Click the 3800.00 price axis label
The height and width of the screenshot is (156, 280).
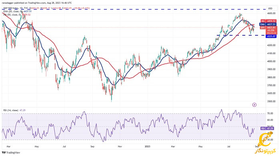click(x=271, y=77)
